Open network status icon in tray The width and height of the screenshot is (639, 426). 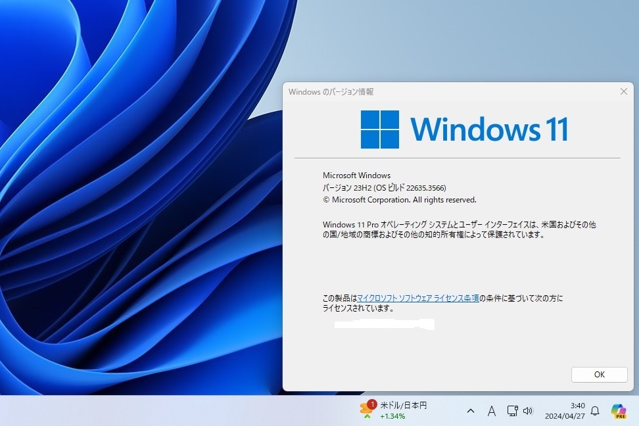coord(512,410)
